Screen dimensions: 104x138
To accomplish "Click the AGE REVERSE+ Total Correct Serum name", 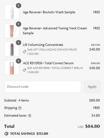I will [x=48, y=63].
